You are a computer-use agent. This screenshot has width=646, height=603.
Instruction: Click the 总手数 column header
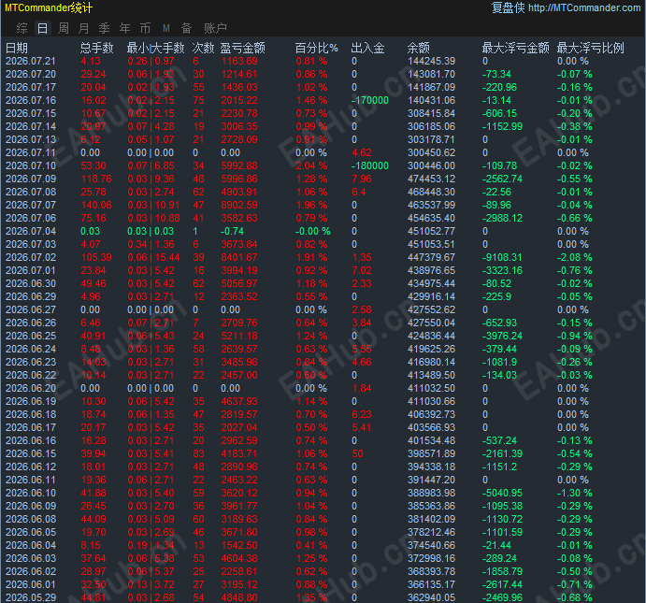(x=97, y=49)
